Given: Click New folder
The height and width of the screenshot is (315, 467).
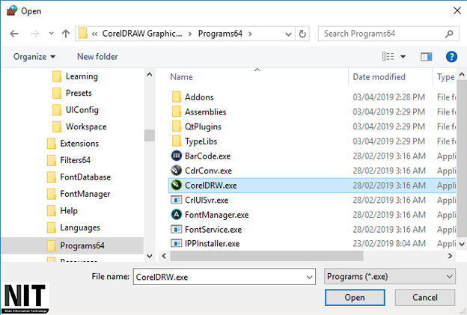Looking at the screenshot, I should pos(97,57).
